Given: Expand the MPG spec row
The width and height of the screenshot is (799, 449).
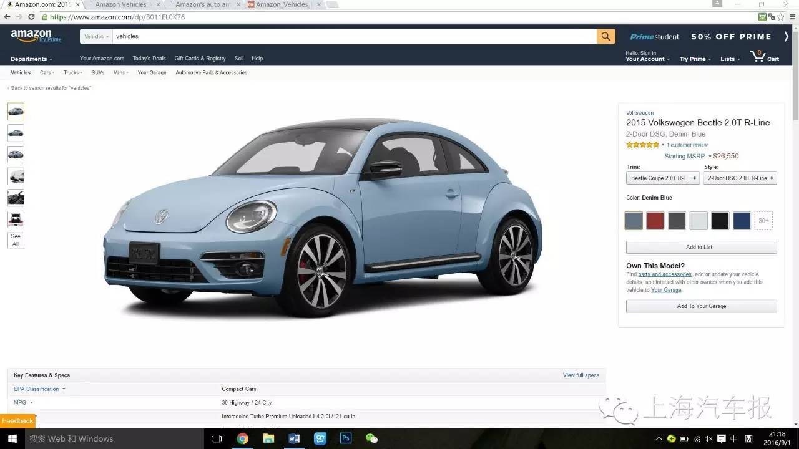Looking at the screenshot, I should (x=23, y=403).
